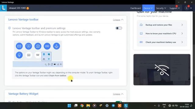Open the media player taskbar icon

click(94, 106)
